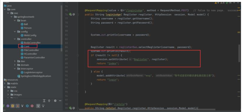The width and height of the screenshot is (244, 112).
Task: Click the weak warnings count 6
Action: point(223,3)
